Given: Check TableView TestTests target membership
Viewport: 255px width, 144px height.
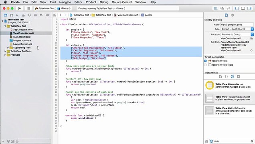Looking at the screenshot, I should point(205,65).
